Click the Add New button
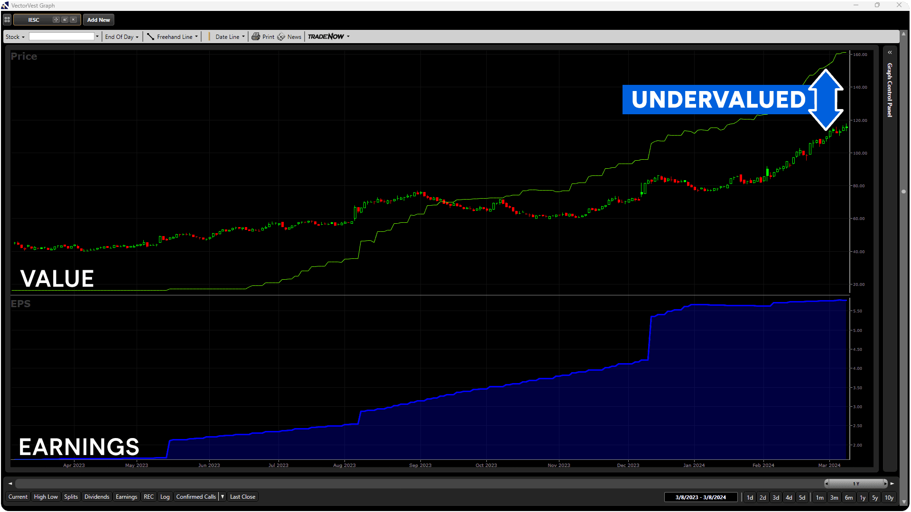911x512 pixels. point(98,20)
